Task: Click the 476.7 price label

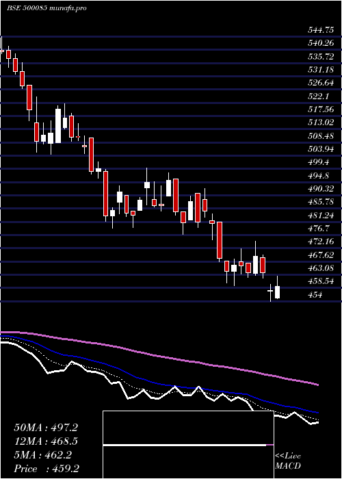Action: (318, 229)
